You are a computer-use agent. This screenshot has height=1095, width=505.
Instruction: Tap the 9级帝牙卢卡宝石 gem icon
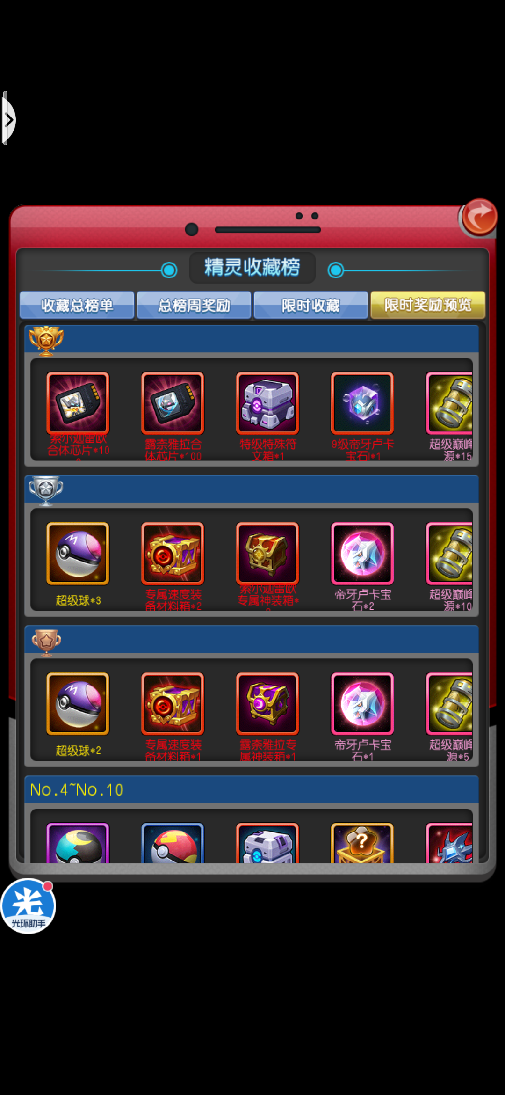[x=362, y=403]
